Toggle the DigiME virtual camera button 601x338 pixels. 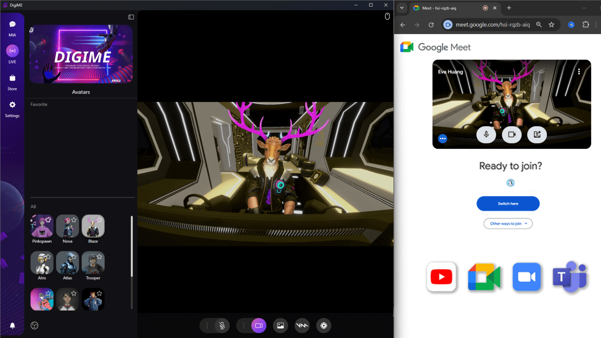[x=259, y=325]
